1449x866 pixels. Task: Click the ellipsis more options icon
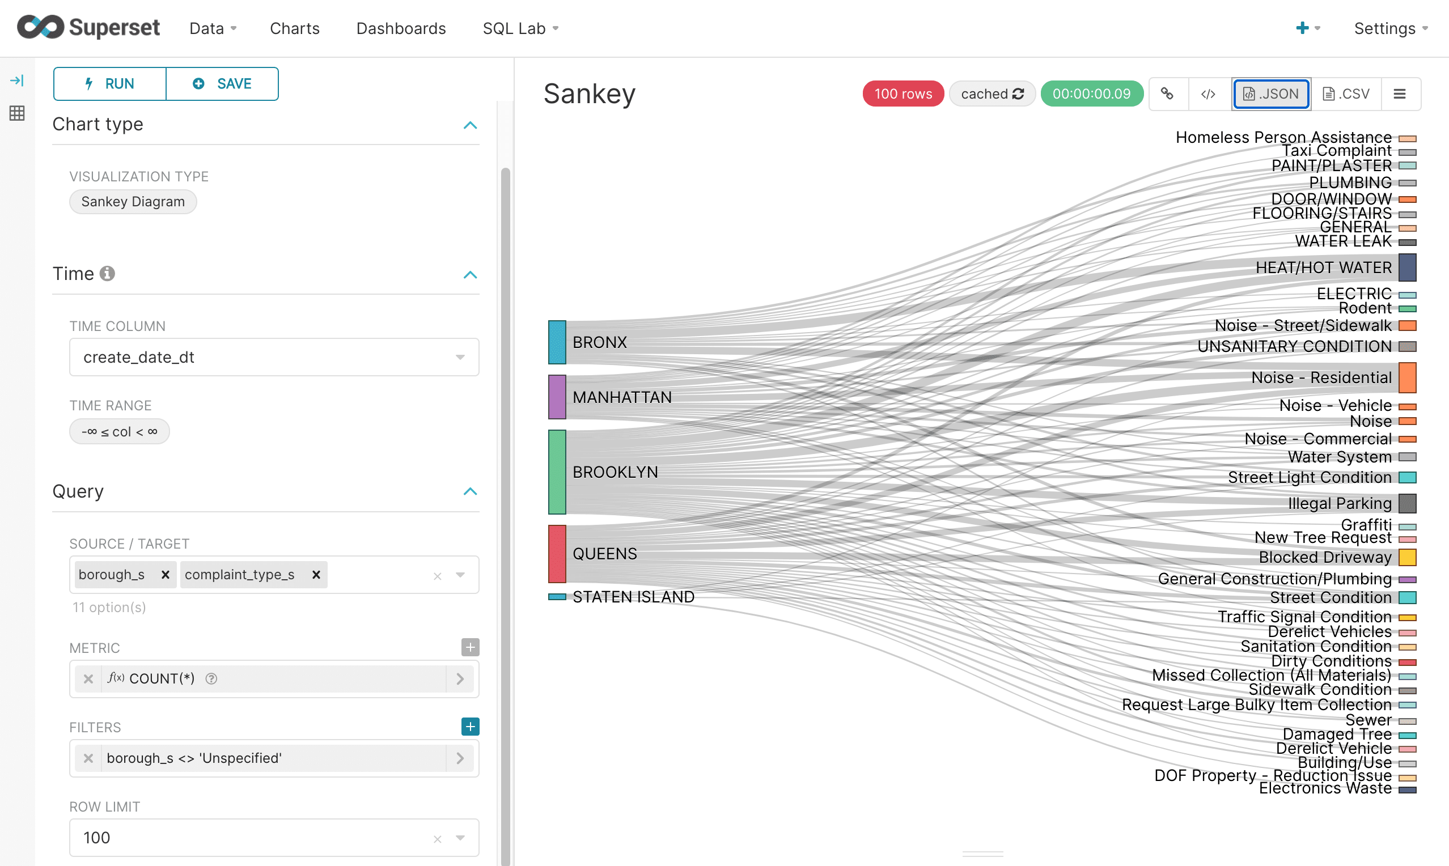point(1400,94)
